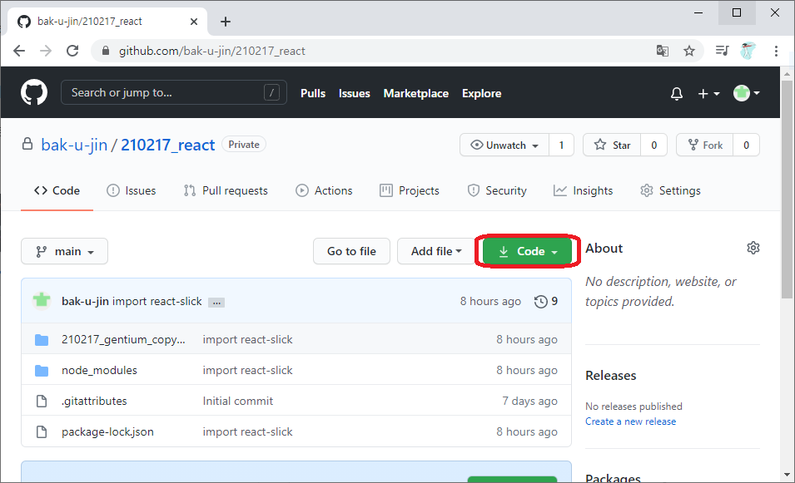Open the main branch dropdown

point(64,251)
